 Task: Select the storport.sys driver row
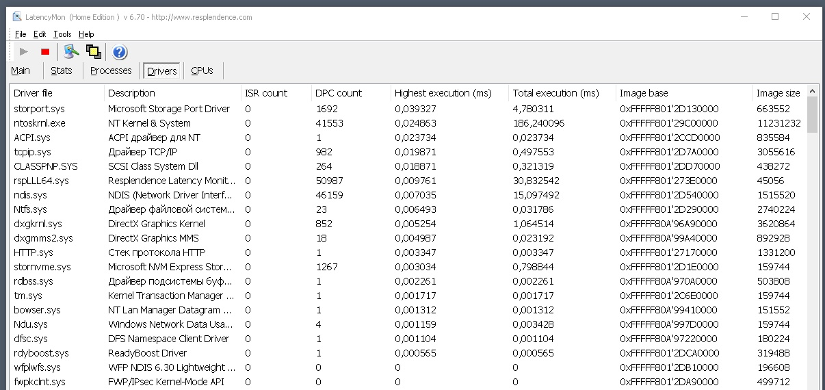click(408, 109)
